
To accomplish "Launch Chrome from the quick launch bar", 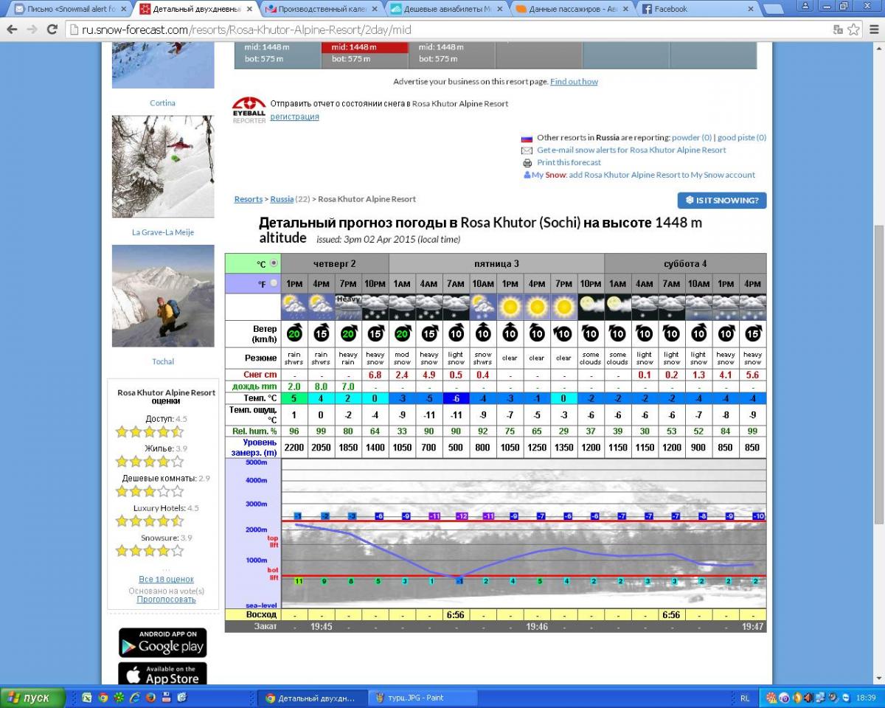I will [103, 698].
